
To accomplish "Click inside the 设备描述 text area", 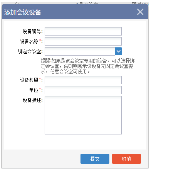I will pyautogui.click(x=83, y=115).
